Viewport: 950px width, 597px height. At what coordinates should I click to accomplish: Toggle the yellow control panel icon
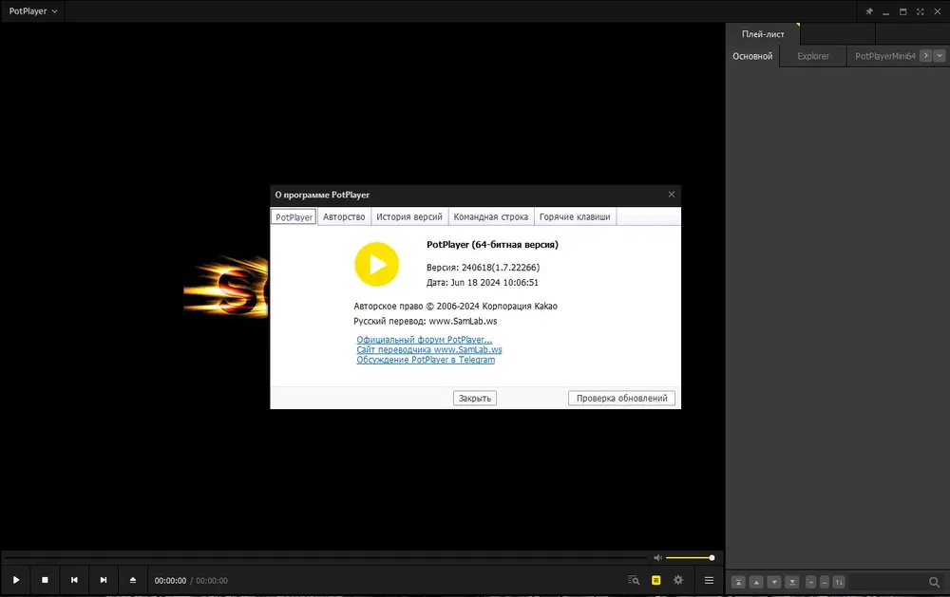[655, 580]
